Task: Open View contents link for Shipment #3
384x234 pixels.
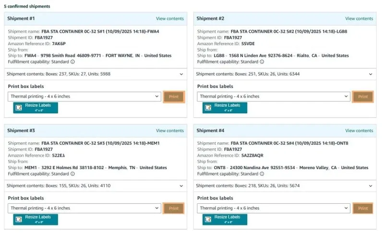Action: 170,131
